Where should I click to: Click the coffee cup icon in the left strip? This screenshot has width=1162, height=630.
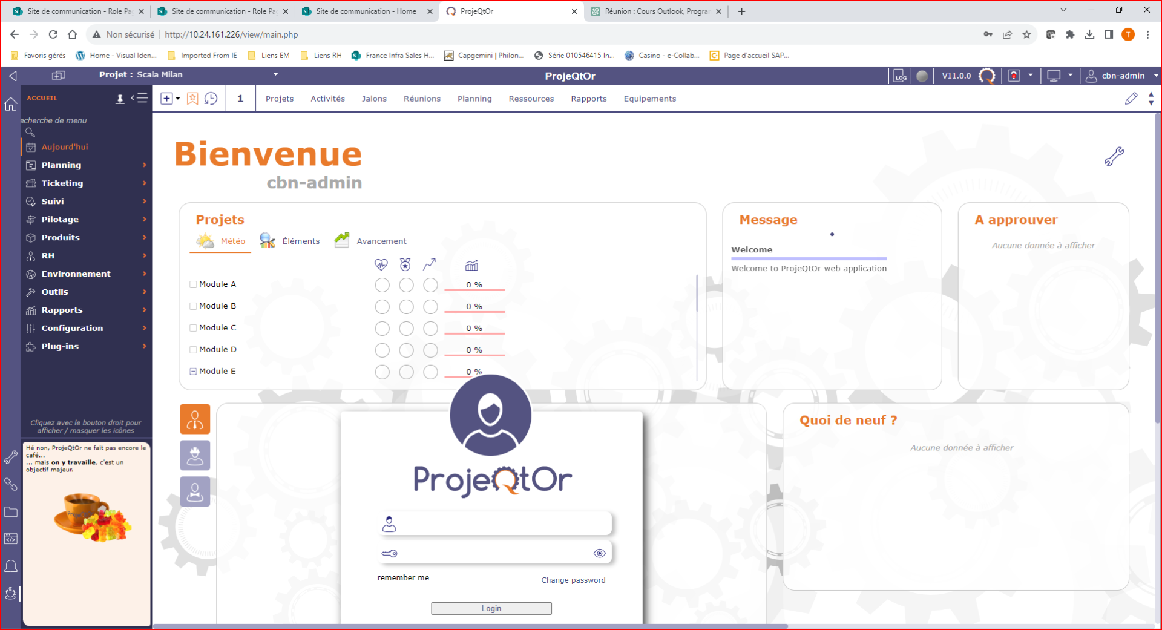(x=11, y=593)
